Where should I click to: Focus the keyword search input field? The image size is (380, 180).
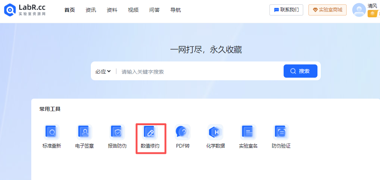pyautogui.click(x=199, y=71)
